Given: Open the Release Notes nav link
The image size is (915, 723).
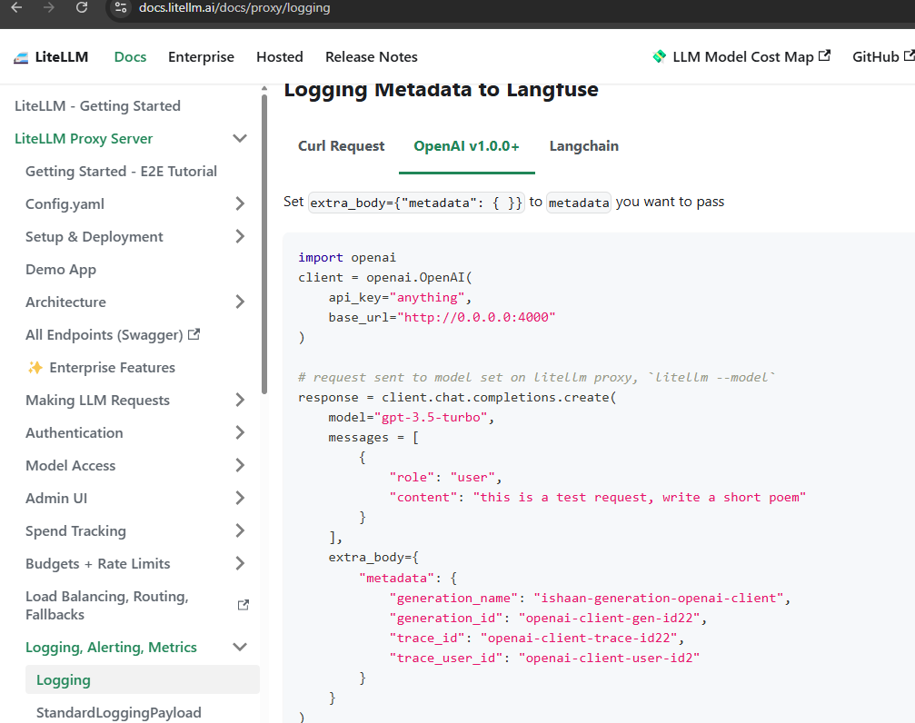Looking at the screenshot, I should tap(371, 57).
